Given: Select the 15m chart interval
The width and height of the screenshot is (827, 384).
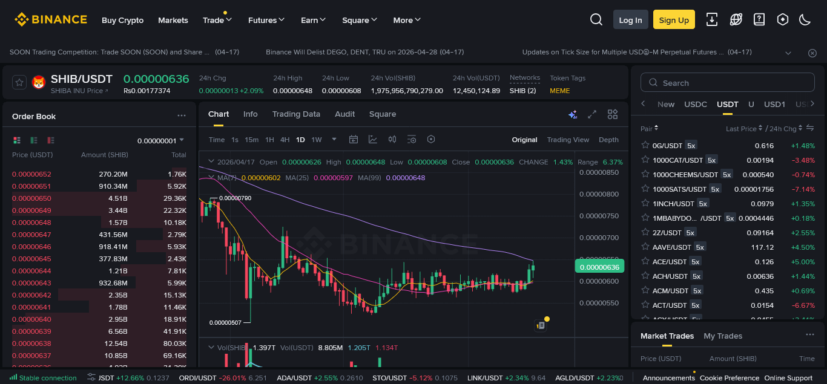Looking at the screenshot, I should (x=252, y=140).
